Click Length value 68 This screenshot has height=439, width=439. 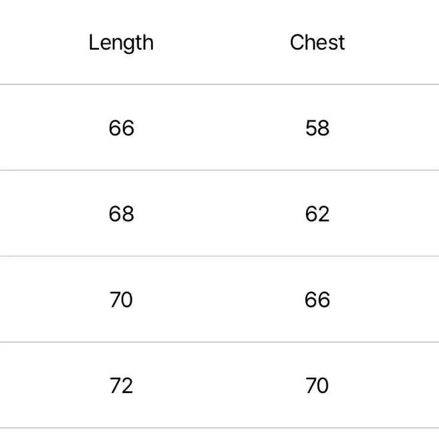coord(121,214)
